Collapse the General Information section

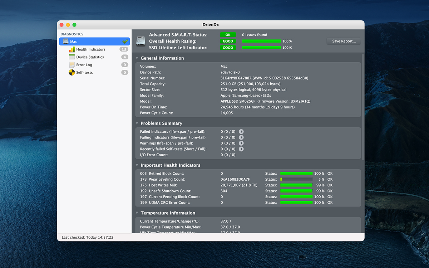coord(137,58)
